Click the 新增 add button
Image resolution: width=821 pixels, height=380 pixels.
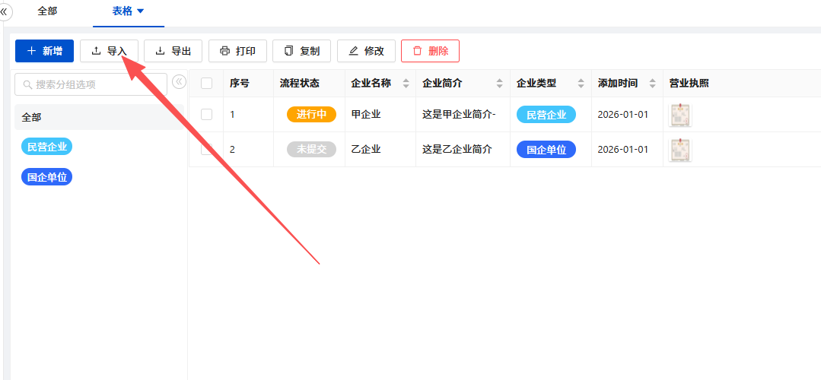pyautogui.click(x=44, y=51)
